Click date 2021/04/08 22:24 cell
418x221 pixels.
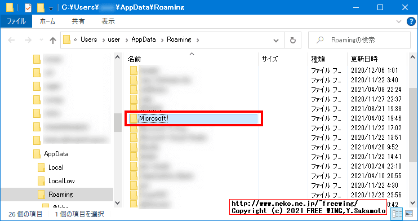(376, 90)
